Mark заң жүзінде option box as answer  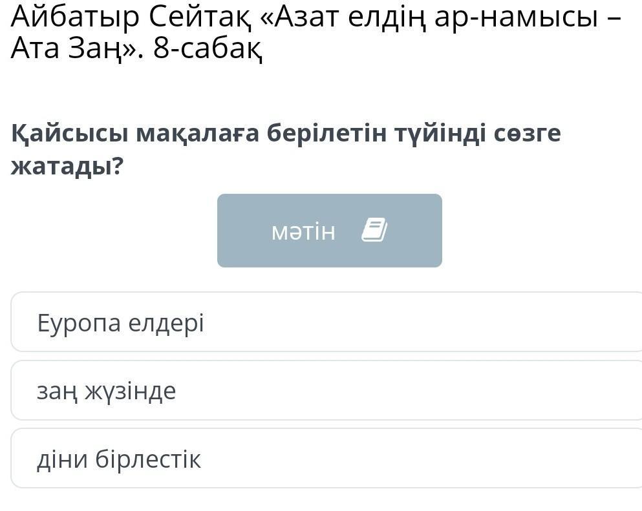(326, 390)
